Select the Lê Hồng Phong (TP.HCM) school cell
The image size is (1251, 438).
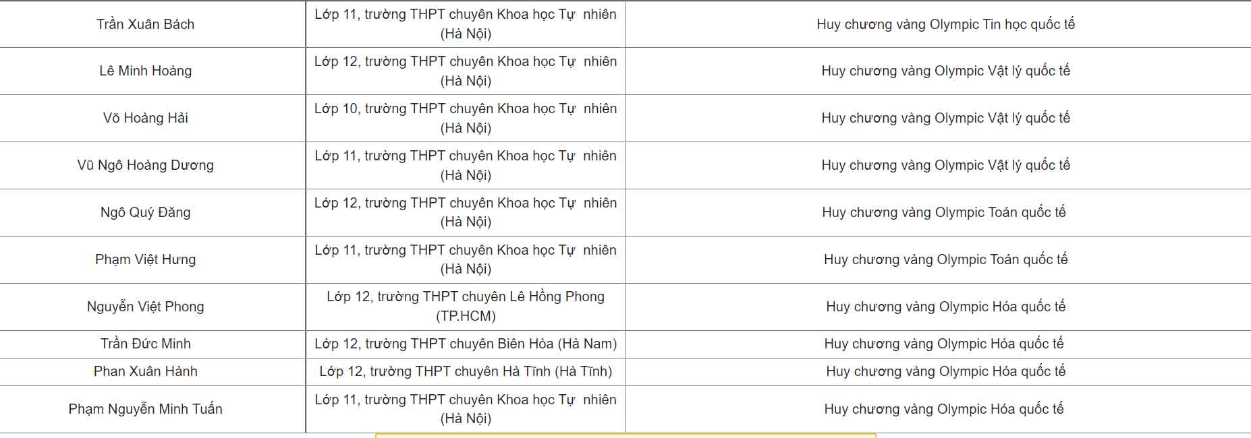click(466, 307)
